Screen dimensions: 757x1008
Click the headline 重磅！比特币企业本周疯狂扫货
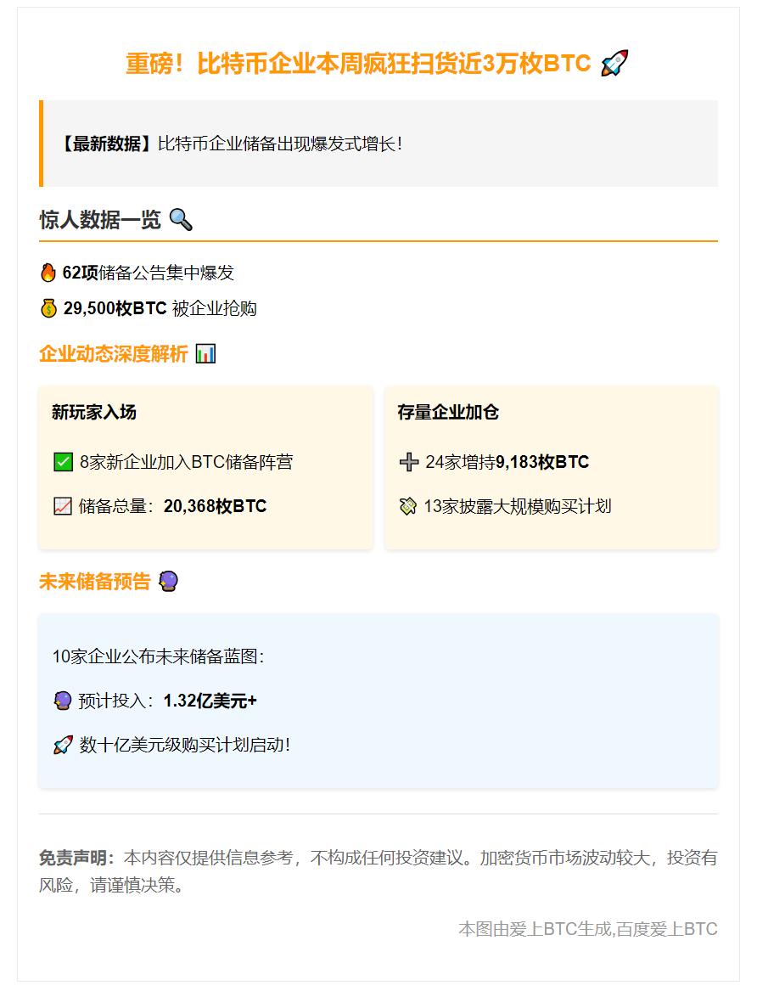tap(358, 64)
